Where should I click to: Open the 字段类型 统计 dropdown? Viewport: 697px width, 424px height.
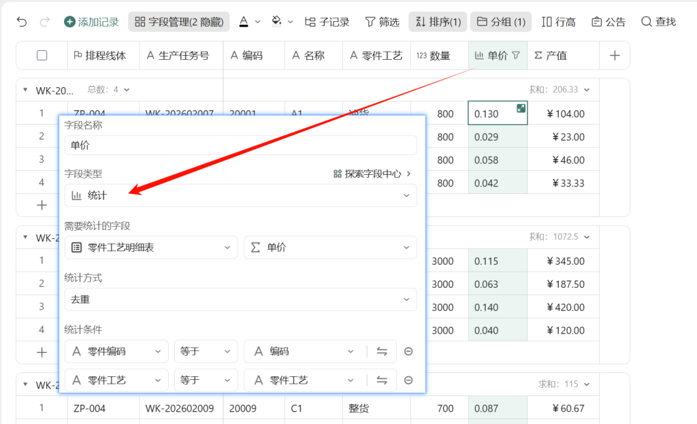coord(240,195)
